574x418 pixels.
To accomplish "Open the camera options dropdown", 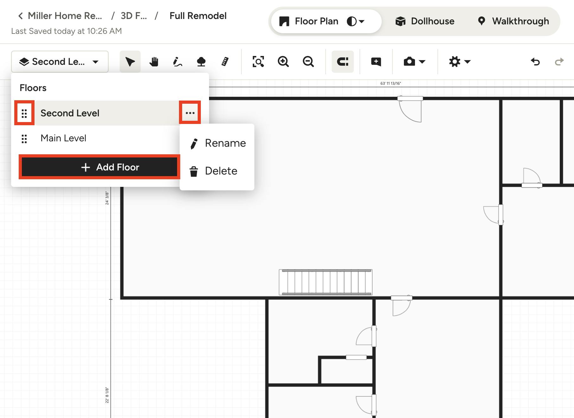I will tap(414, 62).
